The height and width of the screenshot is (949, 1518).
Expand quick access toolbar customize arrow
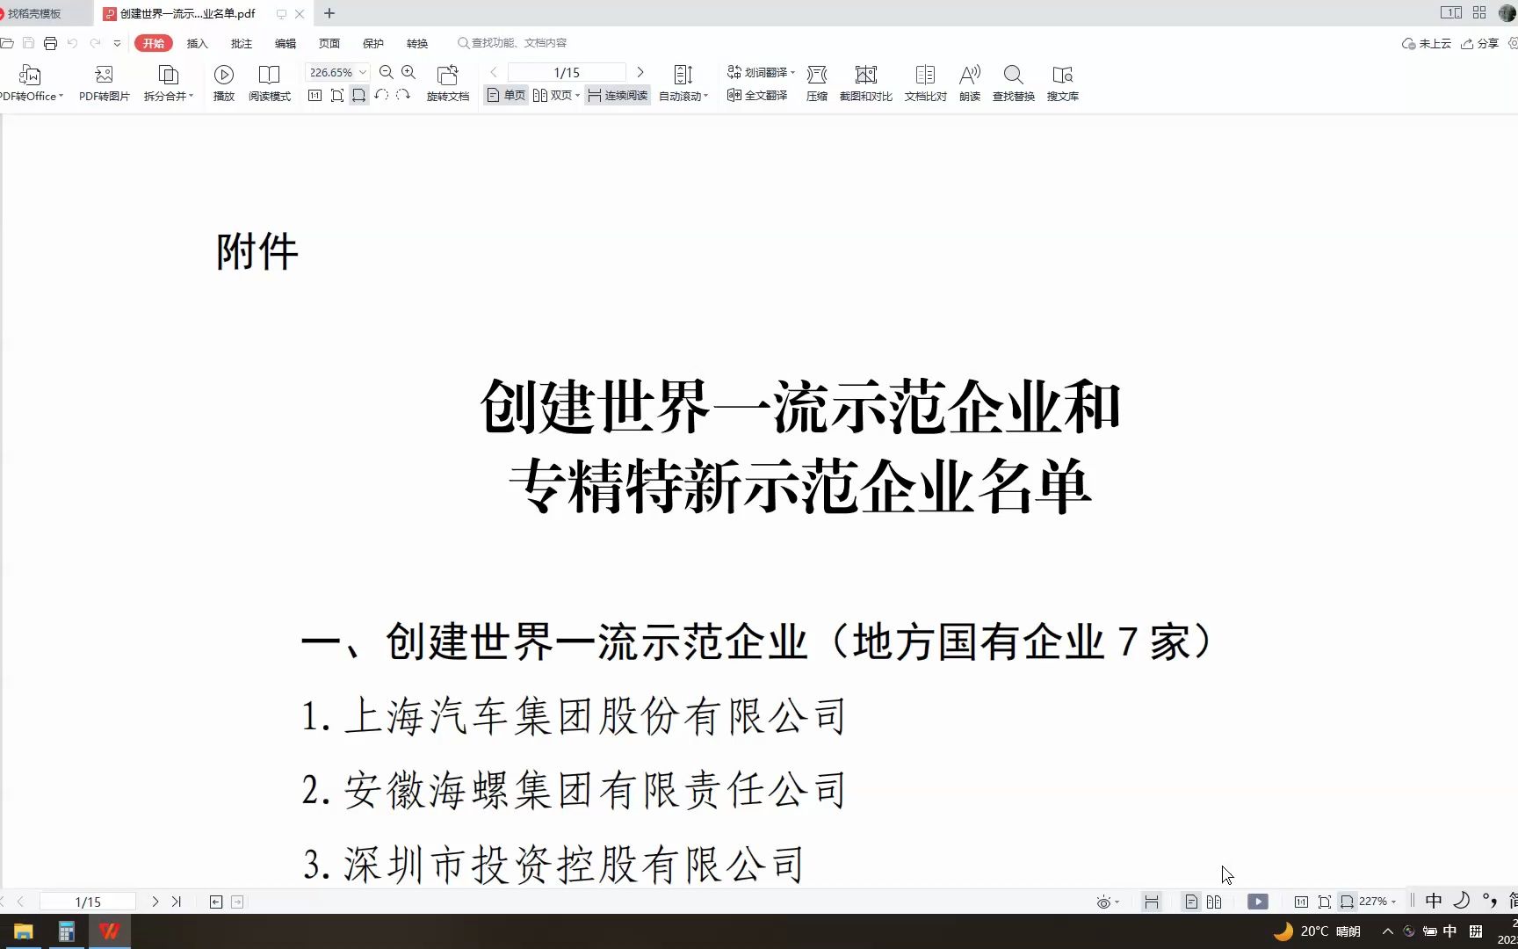pos(117,43)
